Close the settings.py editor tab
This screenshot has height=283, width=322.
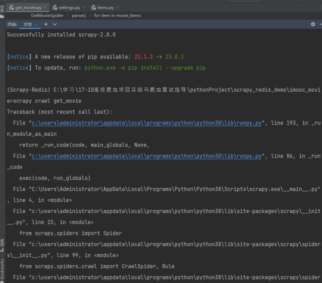[84, 7]
